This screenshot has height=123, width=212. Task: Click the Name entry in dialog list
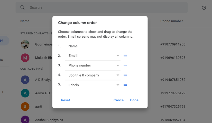coord(73,46)
